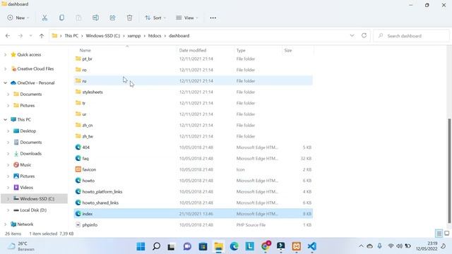Sort by Size column header
Screen dimensions: 452x254
(288, 50)
